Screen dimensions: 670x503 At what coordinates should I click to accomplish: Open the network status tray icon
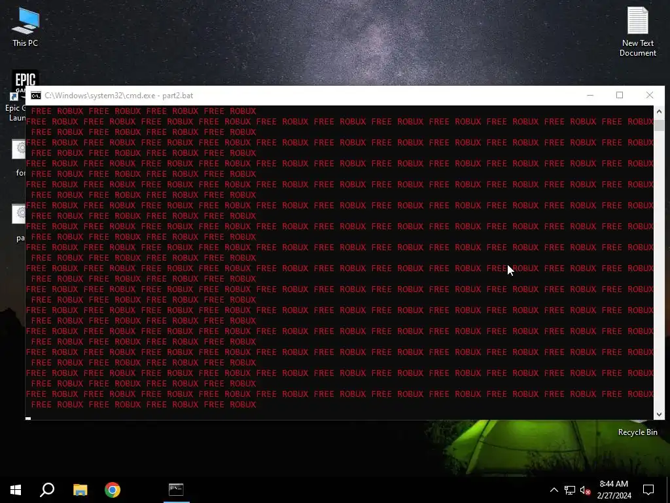pos(570,490)
